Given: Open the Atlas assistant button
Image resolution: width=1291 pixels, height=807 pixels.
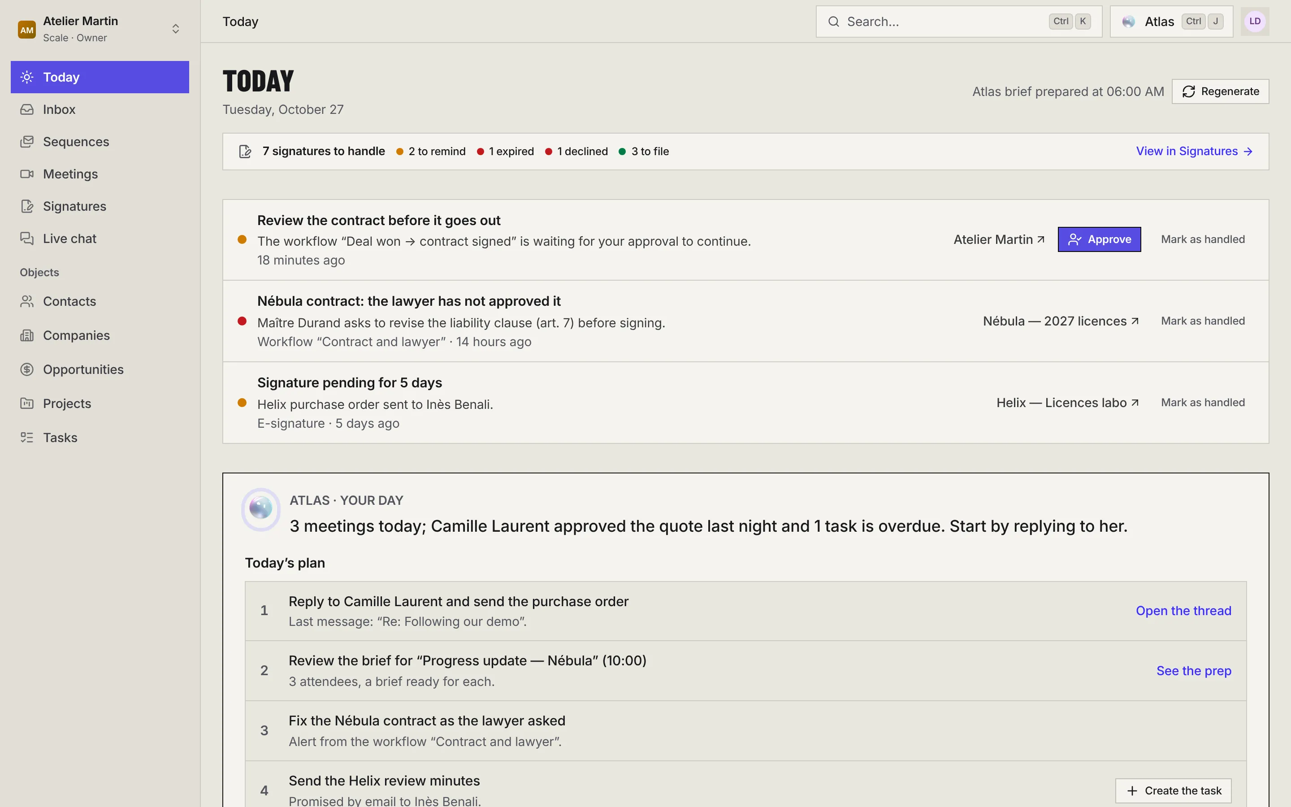Looking at the screenshot, I should click(x=1171, y=22).
